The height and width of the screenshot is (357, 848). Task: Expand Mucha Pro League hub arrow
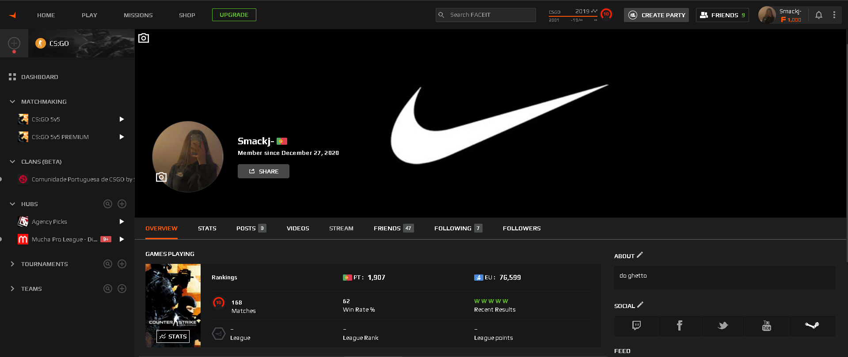[x=122, y=239]
